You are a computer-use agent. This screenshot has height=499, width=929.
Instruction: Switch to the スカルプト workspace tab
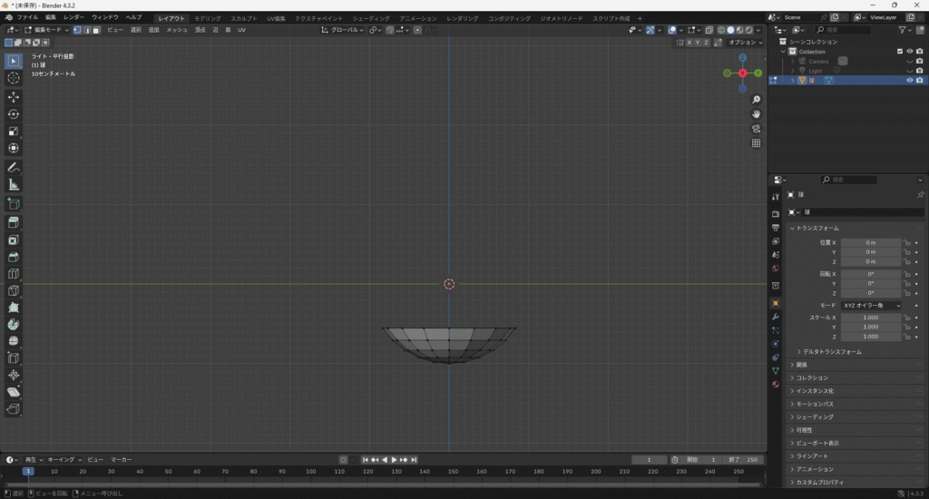point(243,18)
